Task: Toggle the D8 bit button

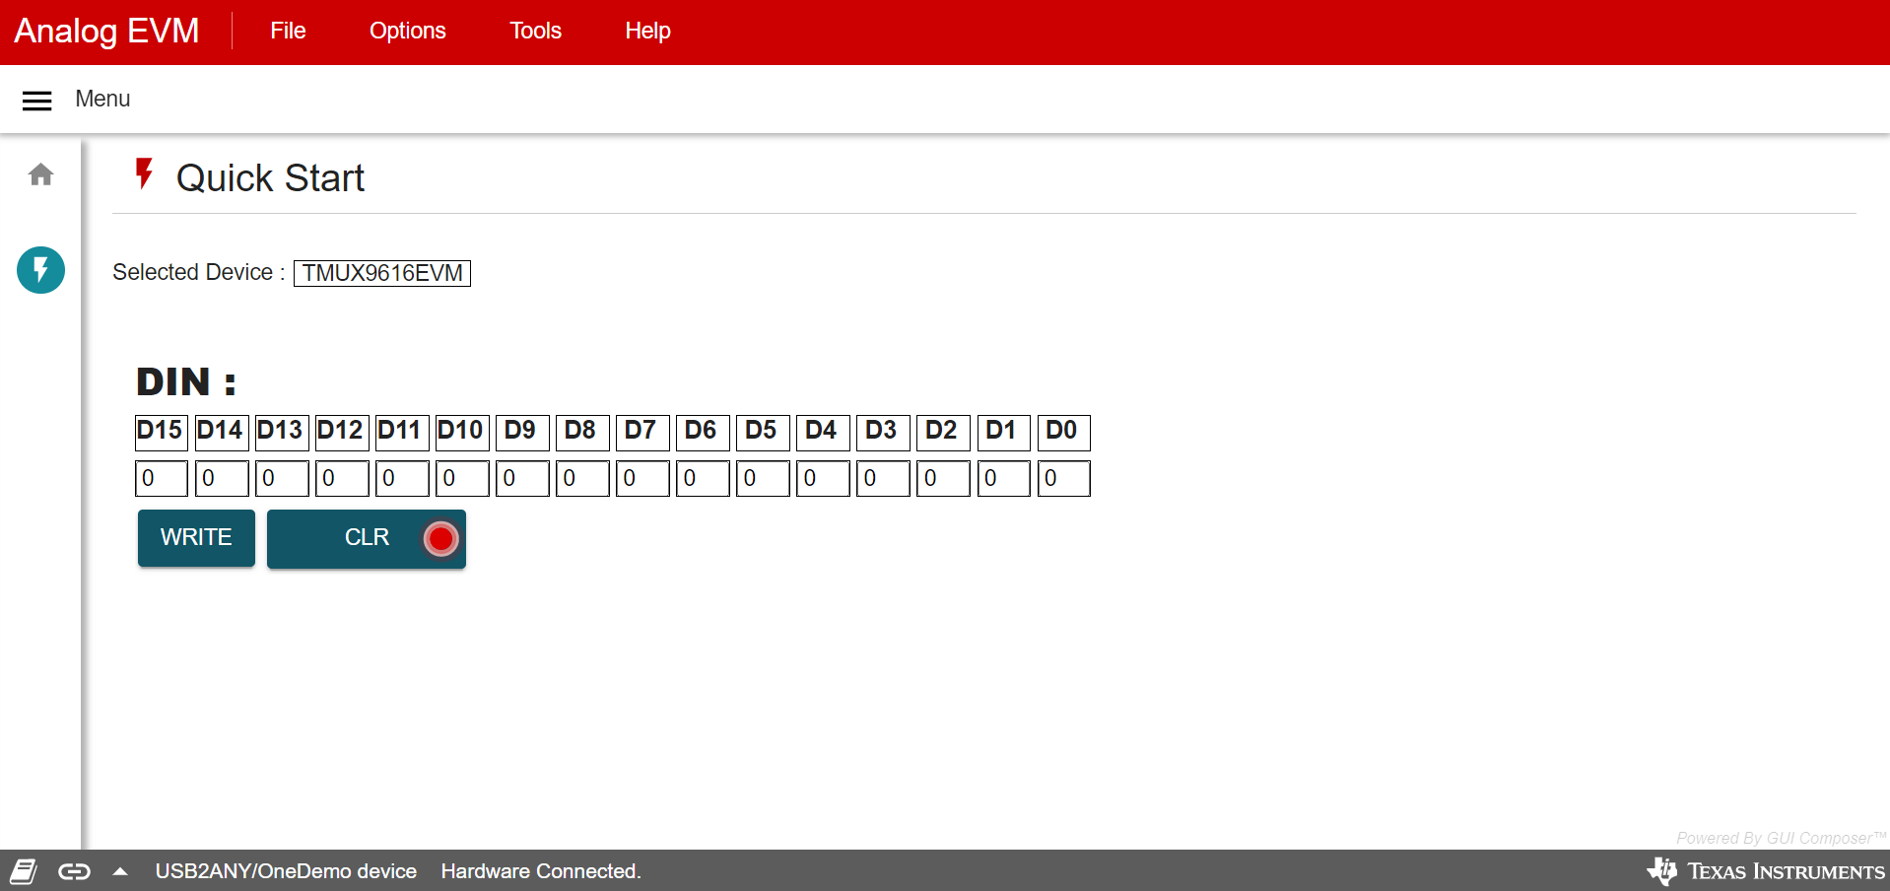Action: 581,432
